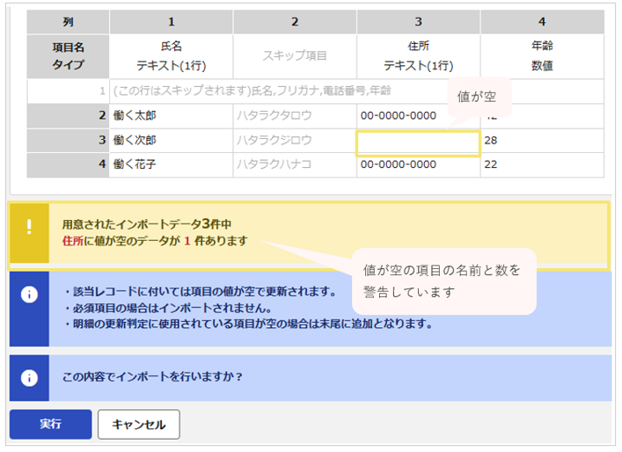Click the skipped cell ハタラクハナコ
The width and height of the screenshot is (622, 452).
295,164
